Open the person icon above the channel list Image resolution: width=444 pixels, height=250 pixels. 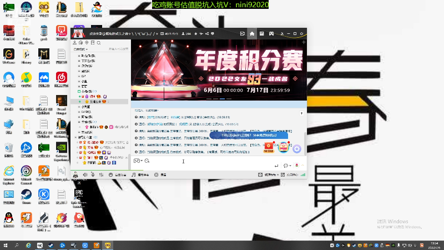click(75, 43)
